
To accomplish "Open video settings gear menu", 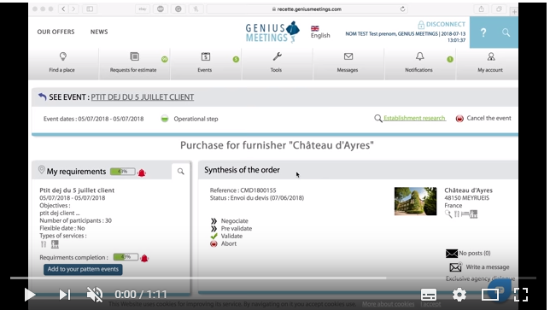I will pos(459,295).
